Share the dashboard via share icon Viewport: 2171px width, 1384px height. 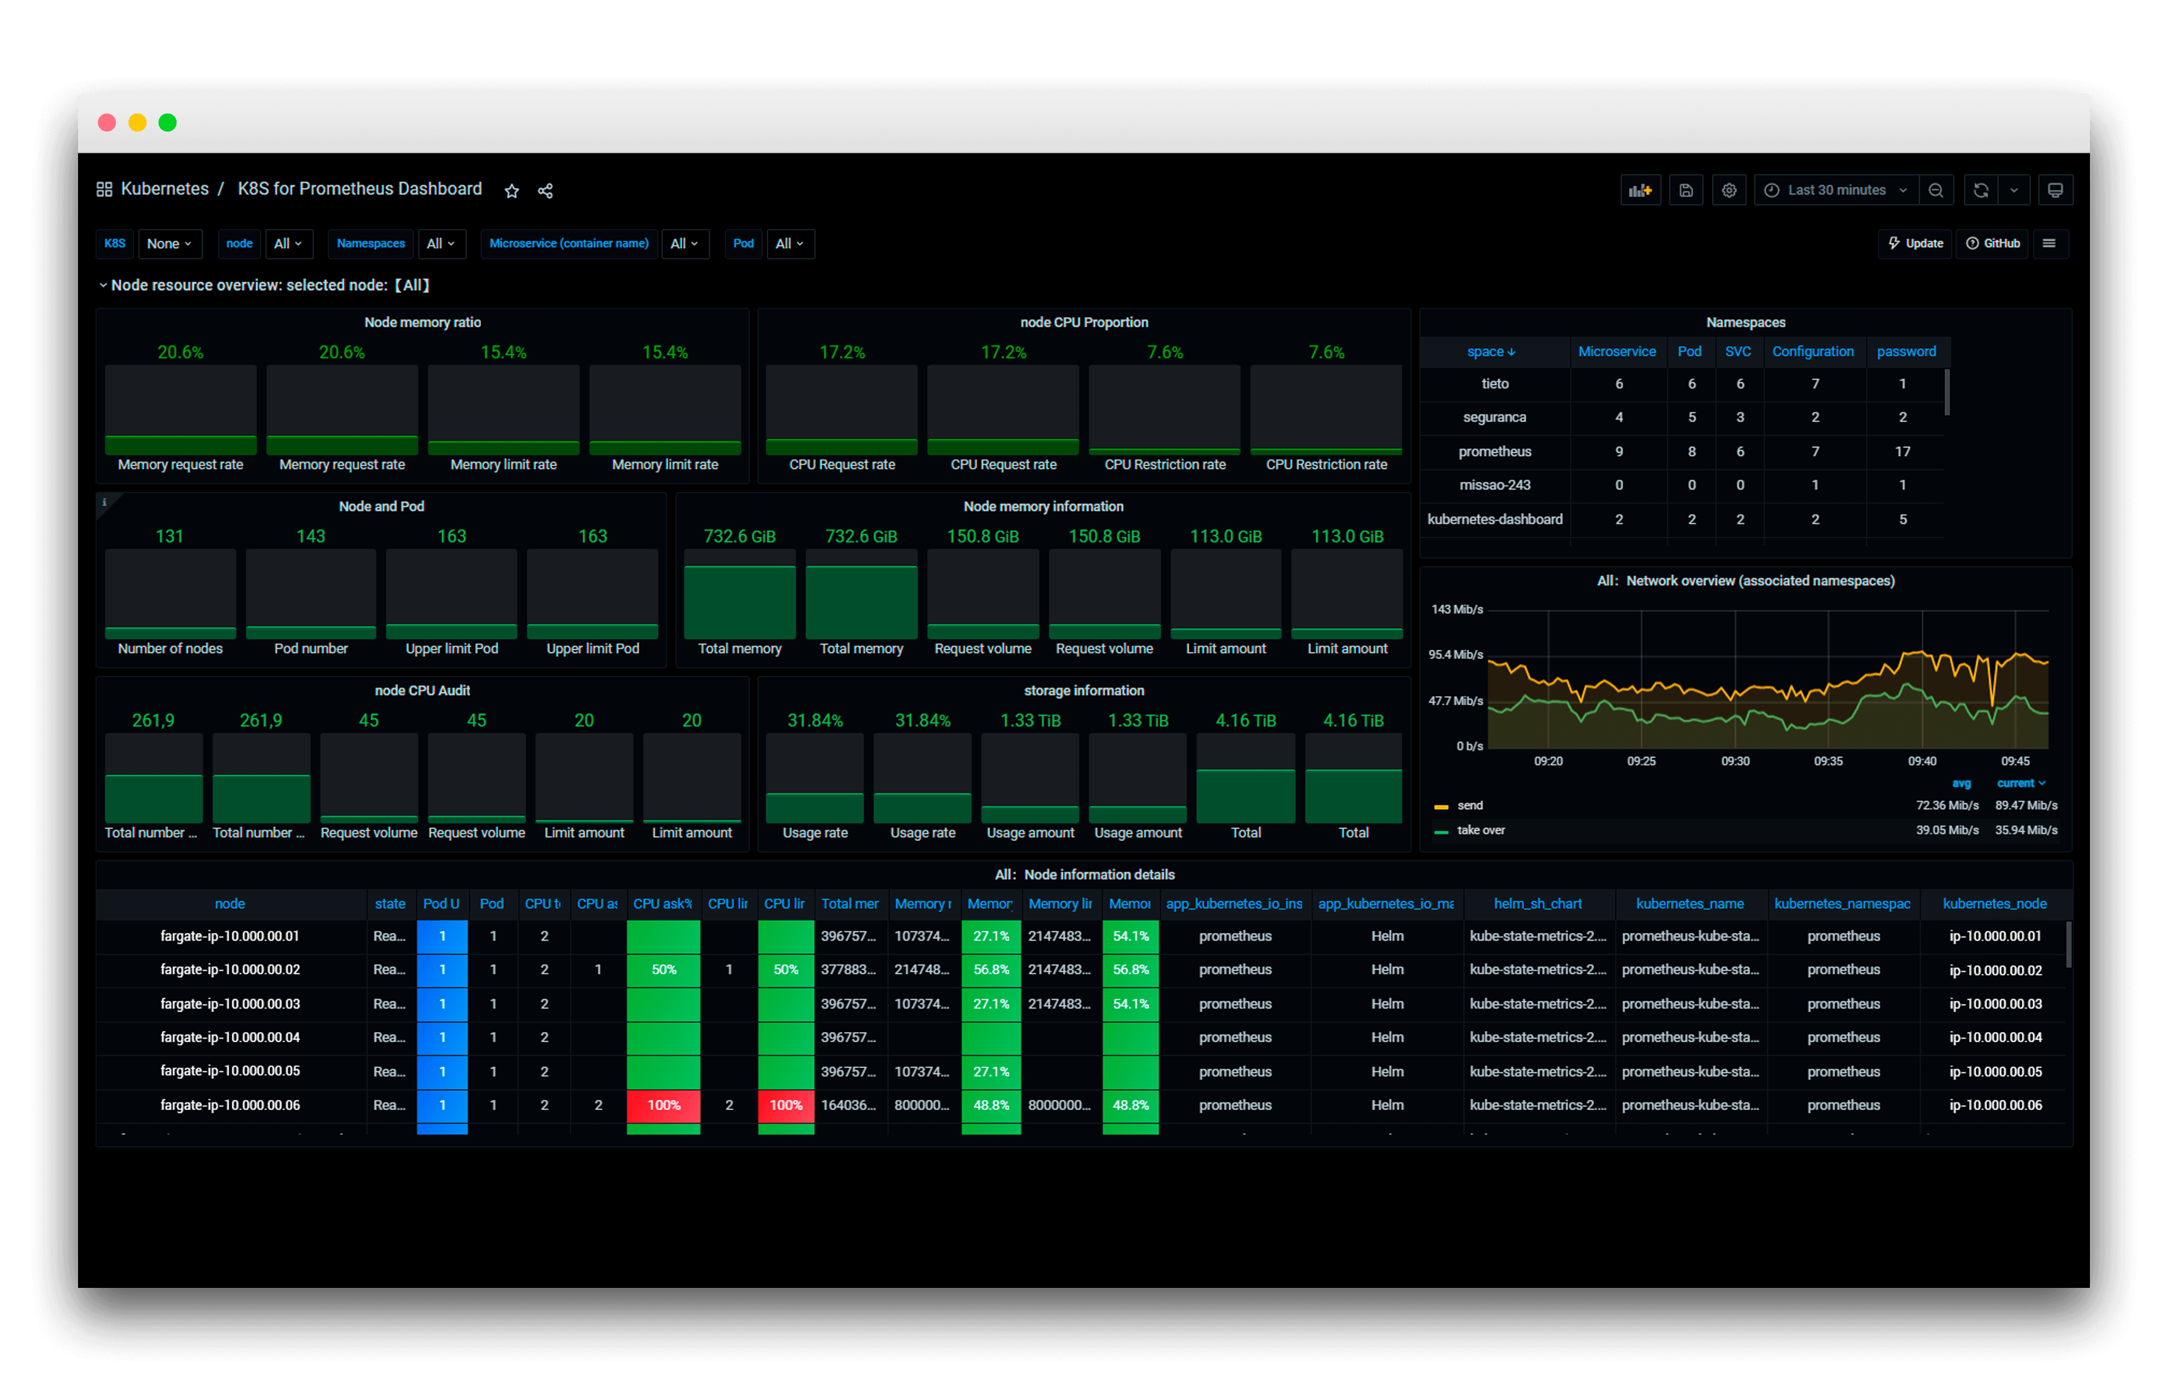545,190
